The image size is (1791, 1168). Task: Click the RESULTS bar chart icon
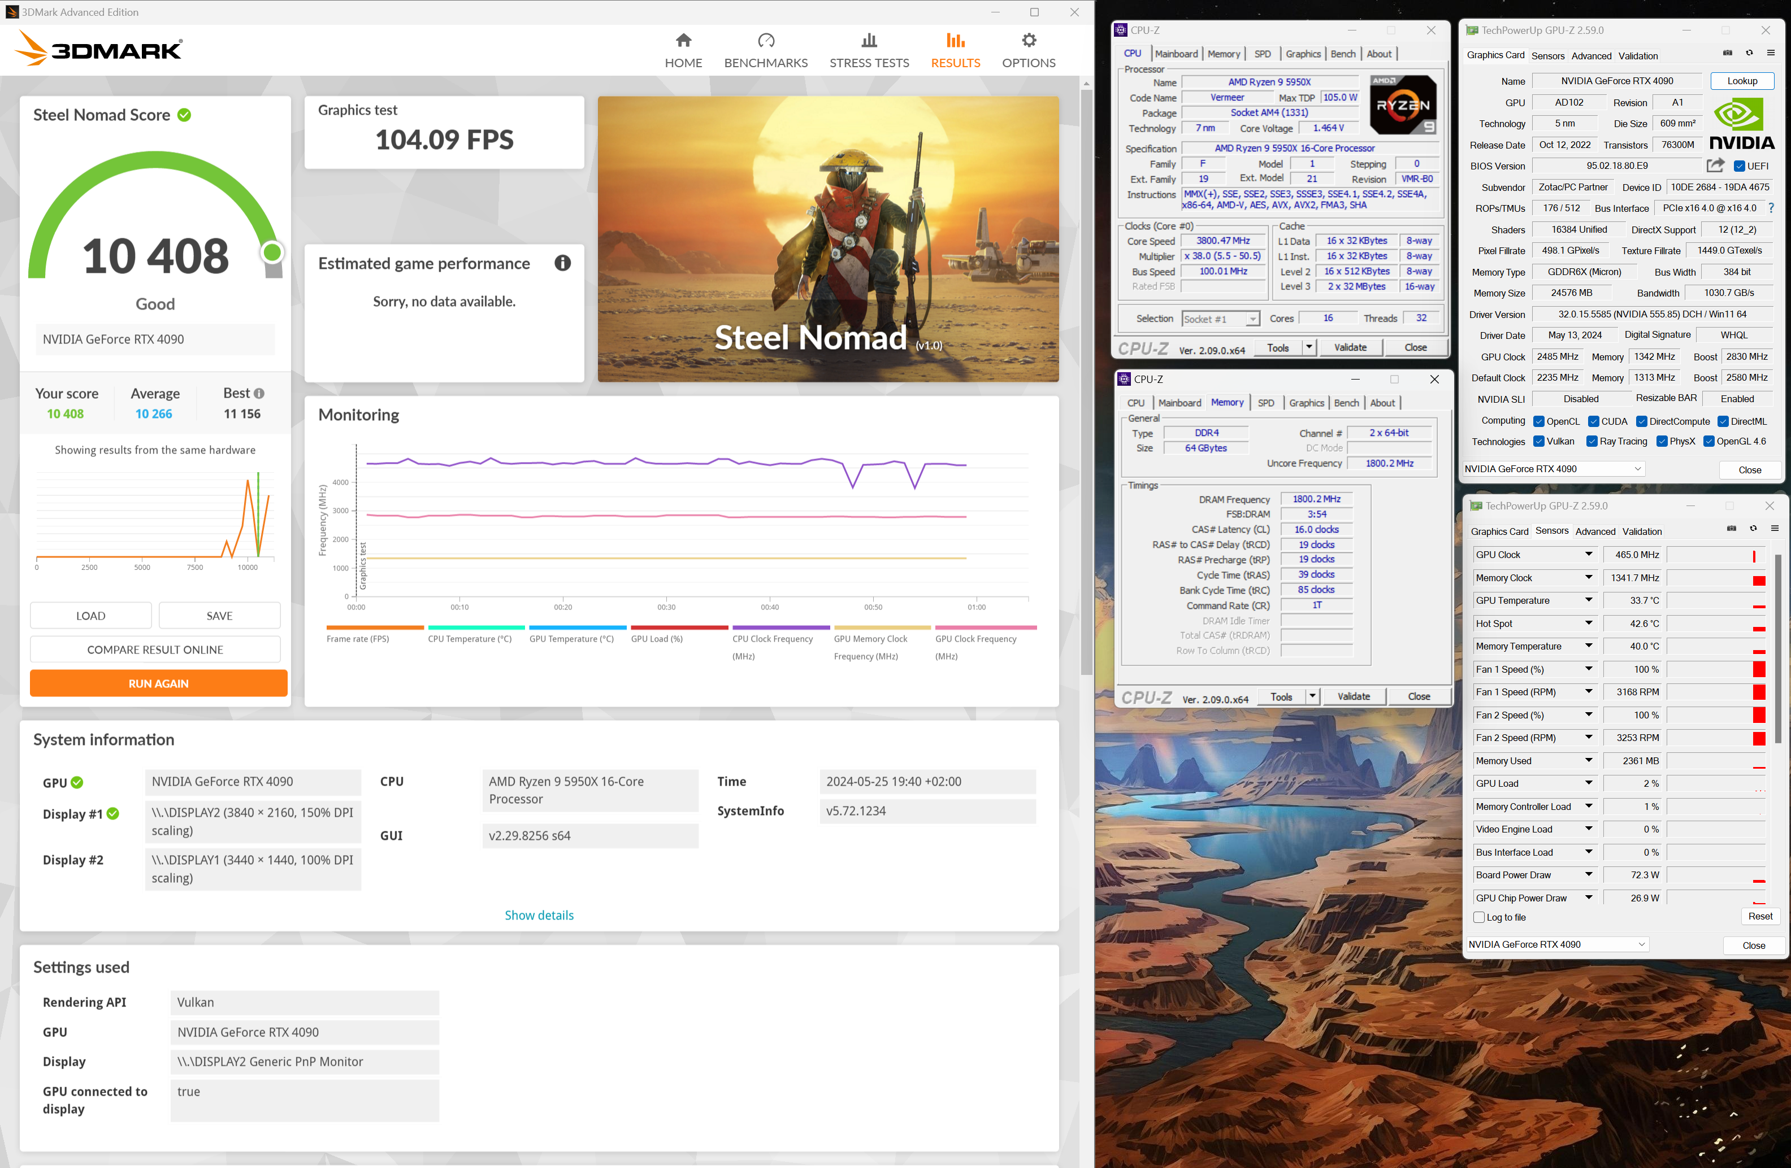(x=955, y=41)
